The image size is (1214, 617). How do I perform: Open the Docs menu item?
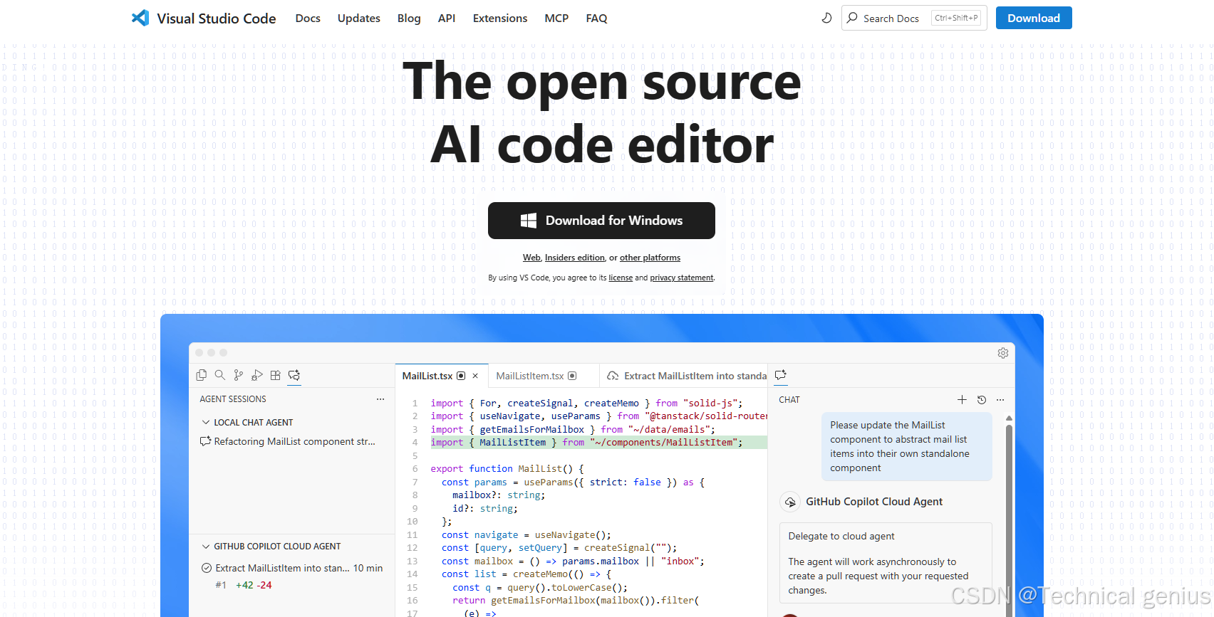308,19
